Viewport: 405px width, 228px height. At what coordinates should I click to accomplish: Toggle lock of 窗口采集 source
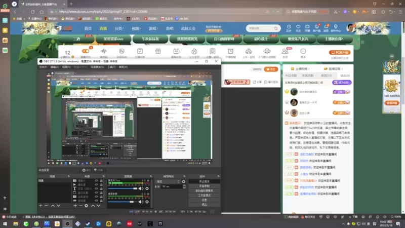pos(101,193)
